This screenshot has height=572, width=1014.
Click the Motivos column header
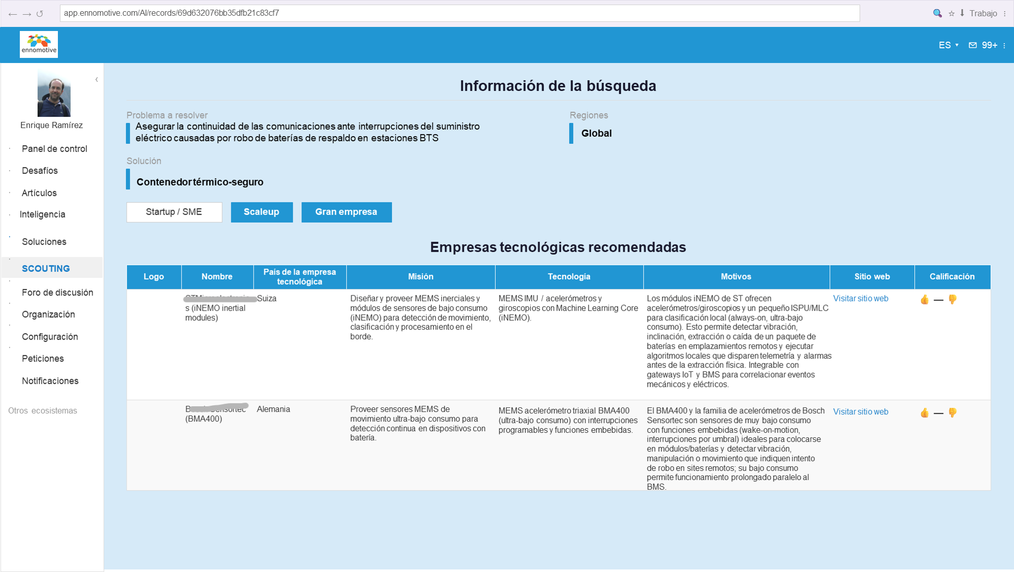click(736, 277)
